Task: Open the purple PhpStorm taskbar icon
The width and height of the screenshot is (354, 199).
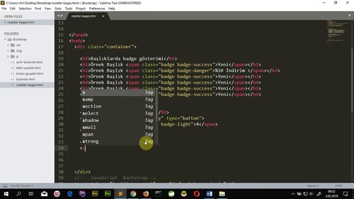Action: [x=82, y=194]
